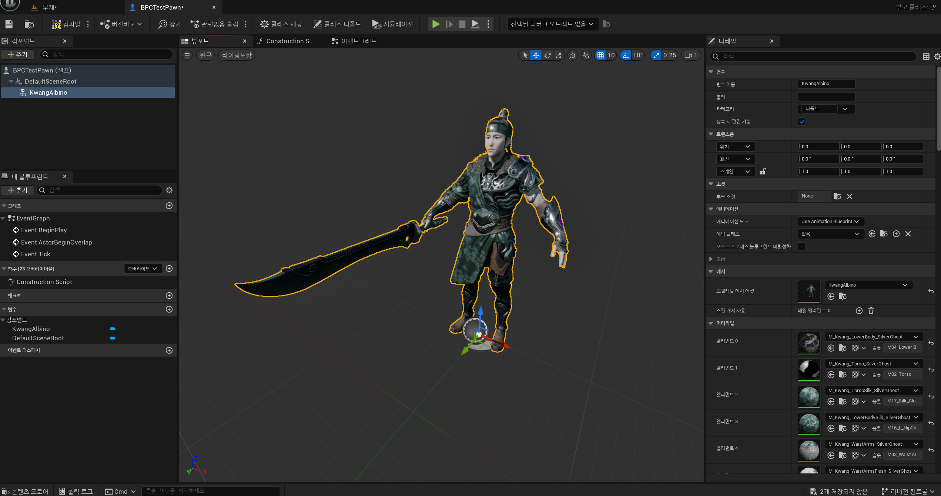This screenshot has height=496, width=941.
Task: Open the Content Drawer
Action: coord(26,491)
